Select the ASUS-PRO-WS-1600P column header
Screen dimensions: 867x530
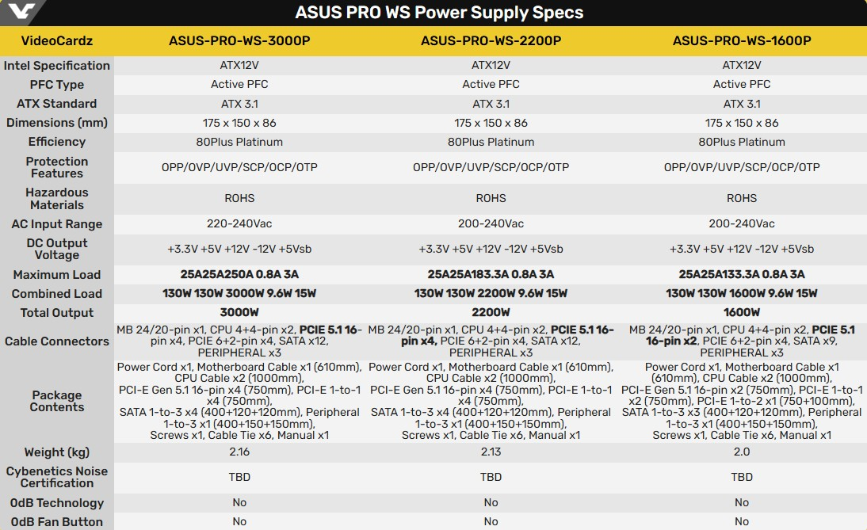click(742, 41)
